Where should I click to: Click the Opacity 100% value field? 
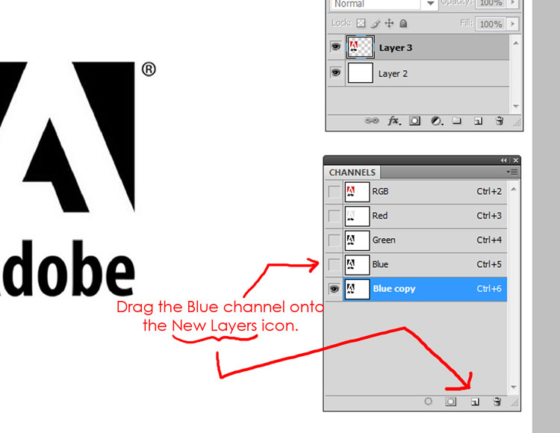[491, 4]
